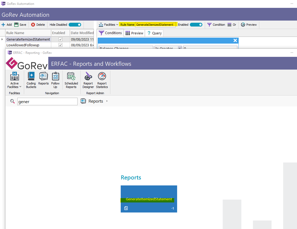This screenshot has width=297, height=229.
Task: Launch the Report Designer
Action: pos(88,80)
